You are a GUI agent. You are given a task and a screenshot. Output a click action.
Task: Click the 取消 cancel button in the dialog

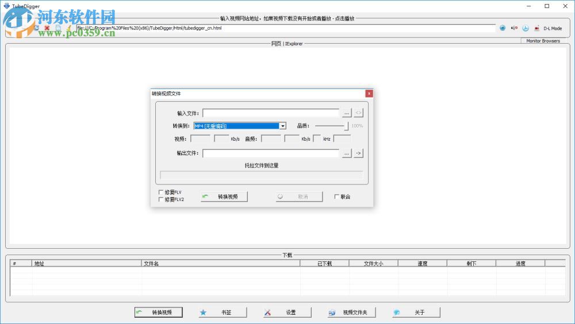point(299,196)
